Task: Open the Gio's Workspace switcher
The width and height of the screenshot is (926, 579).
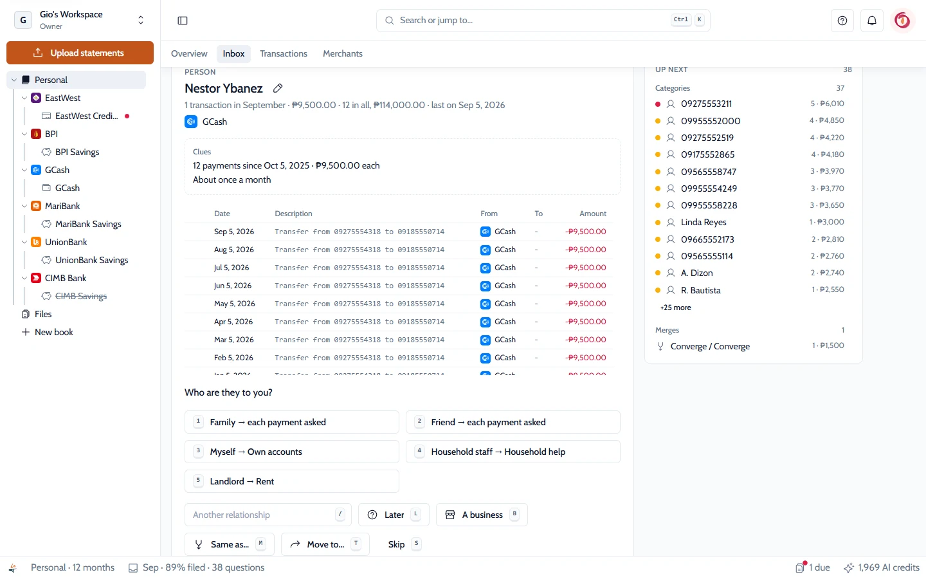Action: (80, 20)
